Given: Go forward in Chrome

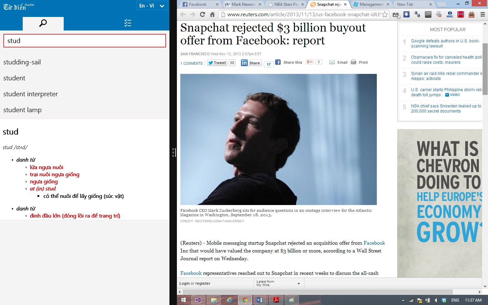Looking at the screenshot, I should pos(193,15).
